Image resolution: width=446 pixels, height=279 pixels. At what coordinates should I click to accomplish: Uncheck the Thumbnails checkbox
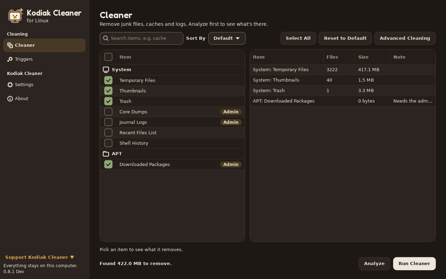tap(108, 91)
